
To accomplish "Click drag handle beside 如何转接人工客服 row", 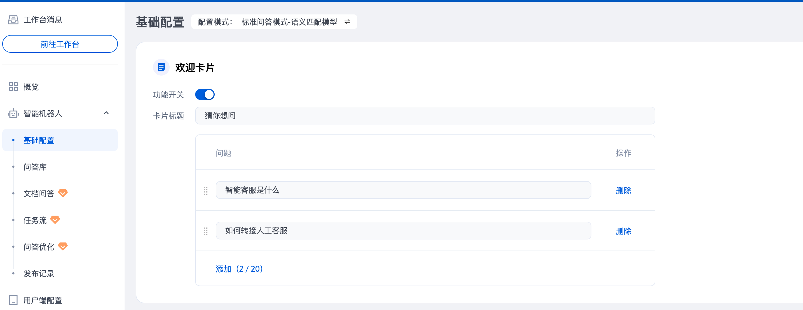I will (x=206, y=231).
